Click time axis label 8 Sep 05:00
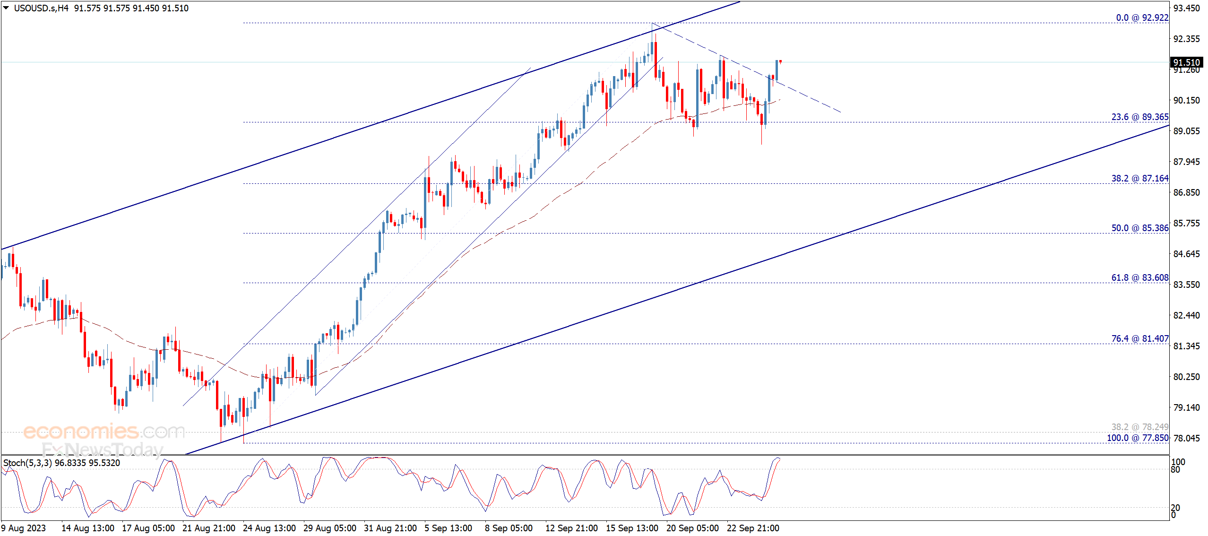Viewport: 1208px width, 536px height. [509, 528]
